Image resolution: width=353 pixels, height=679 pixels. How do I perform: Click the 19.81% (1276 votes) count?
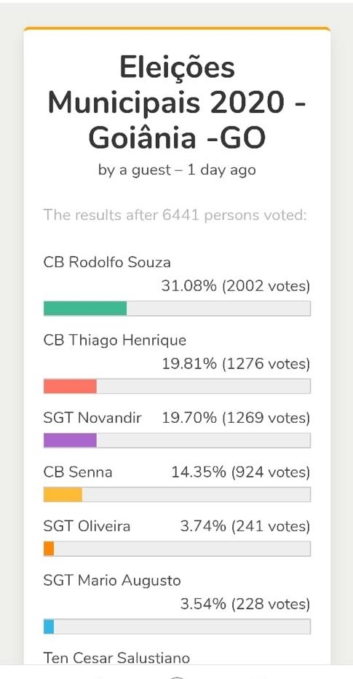(x=236, y=364)
